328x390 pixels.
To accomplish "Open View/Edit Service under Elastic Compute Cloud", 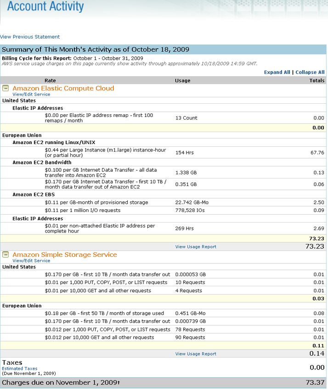I will coord(31,94).
